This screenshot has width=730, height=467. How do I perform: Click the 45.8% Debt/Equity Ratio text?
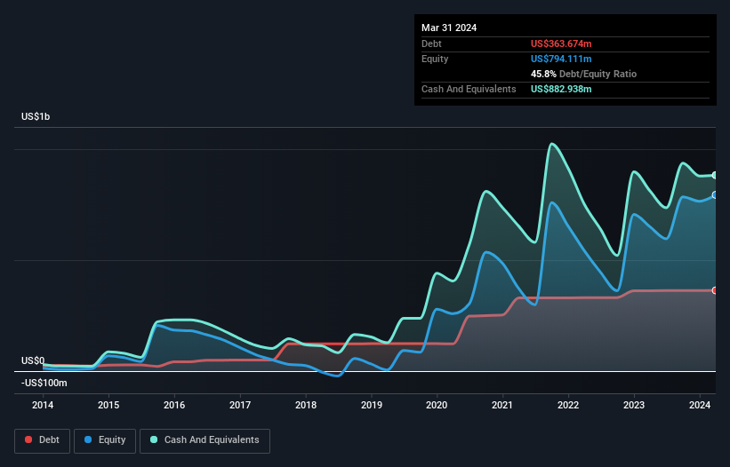coord(583,74)
